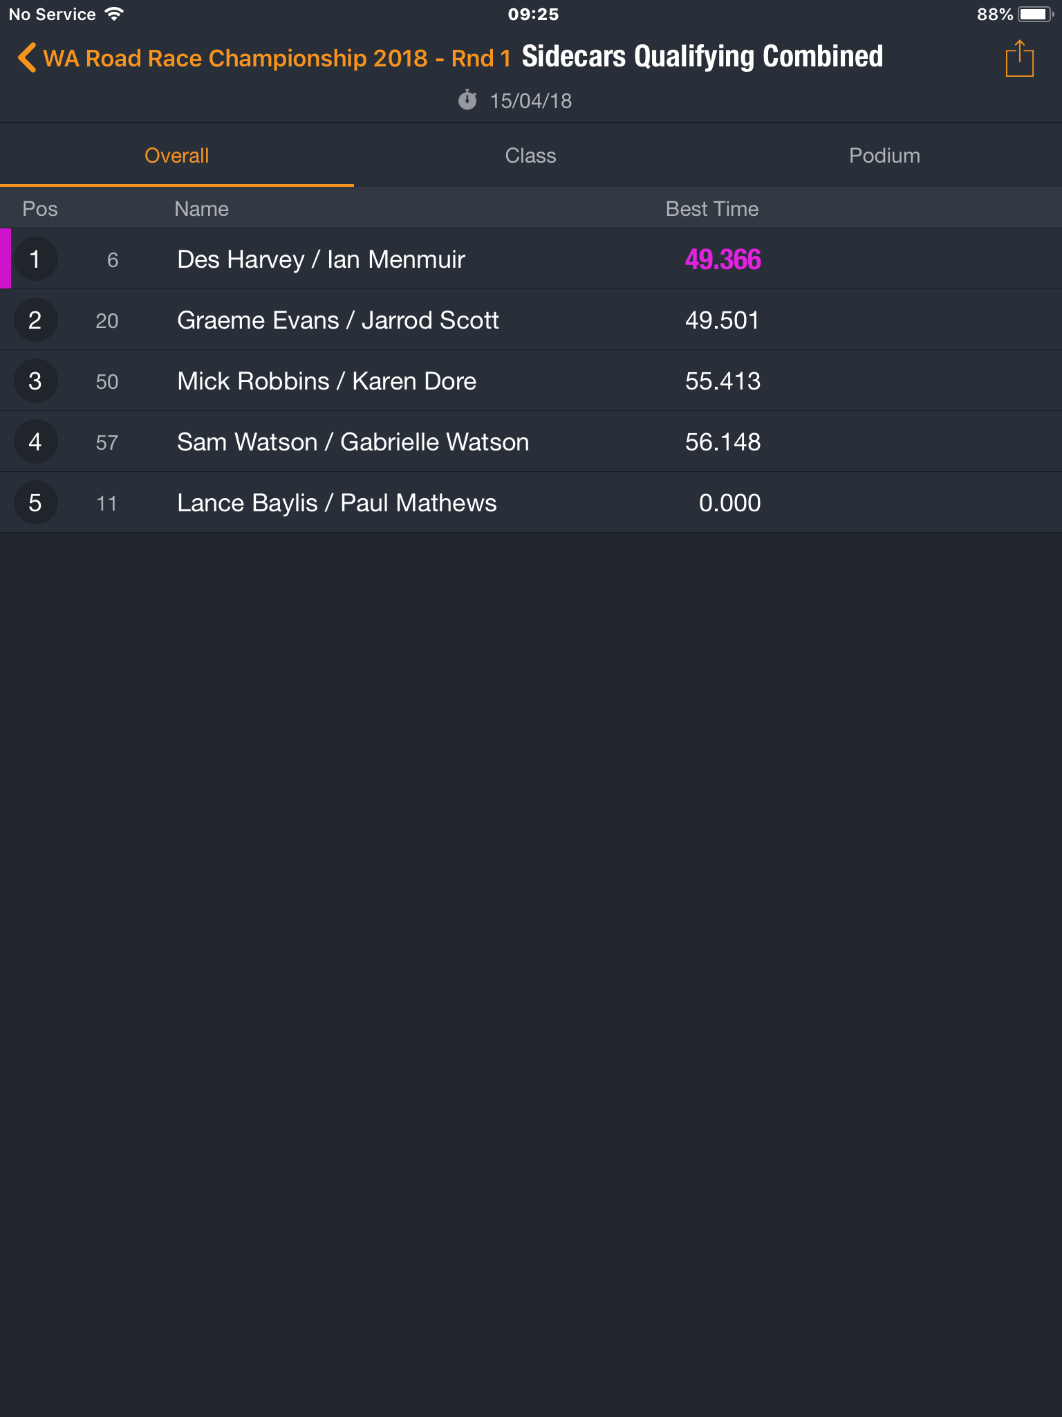Select Mick Robbins / Karen Dore row
1062x1417 pixels.
[531, 381]
